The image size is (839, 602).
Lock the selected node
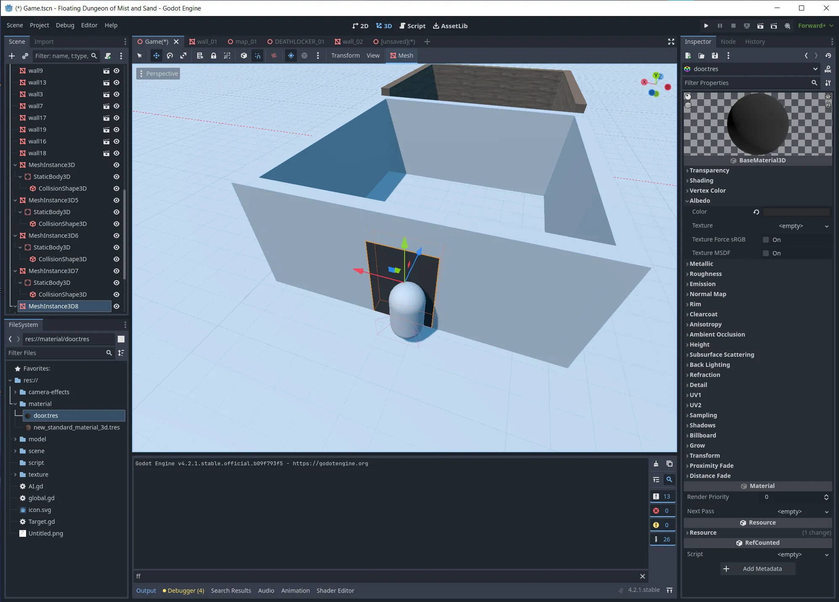pos(214,56)
